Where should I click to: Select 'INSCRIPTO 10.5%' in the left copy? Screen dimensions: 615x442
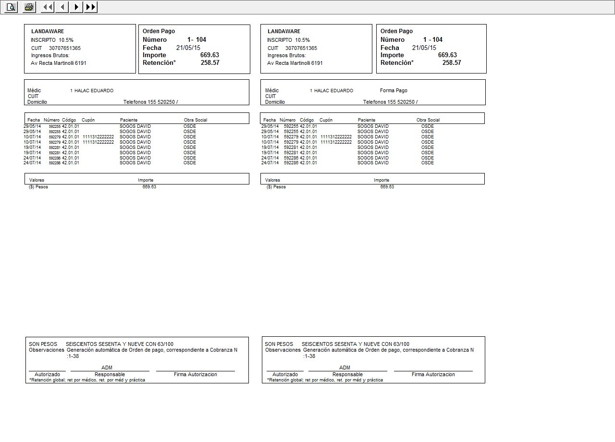coord(52,40)
